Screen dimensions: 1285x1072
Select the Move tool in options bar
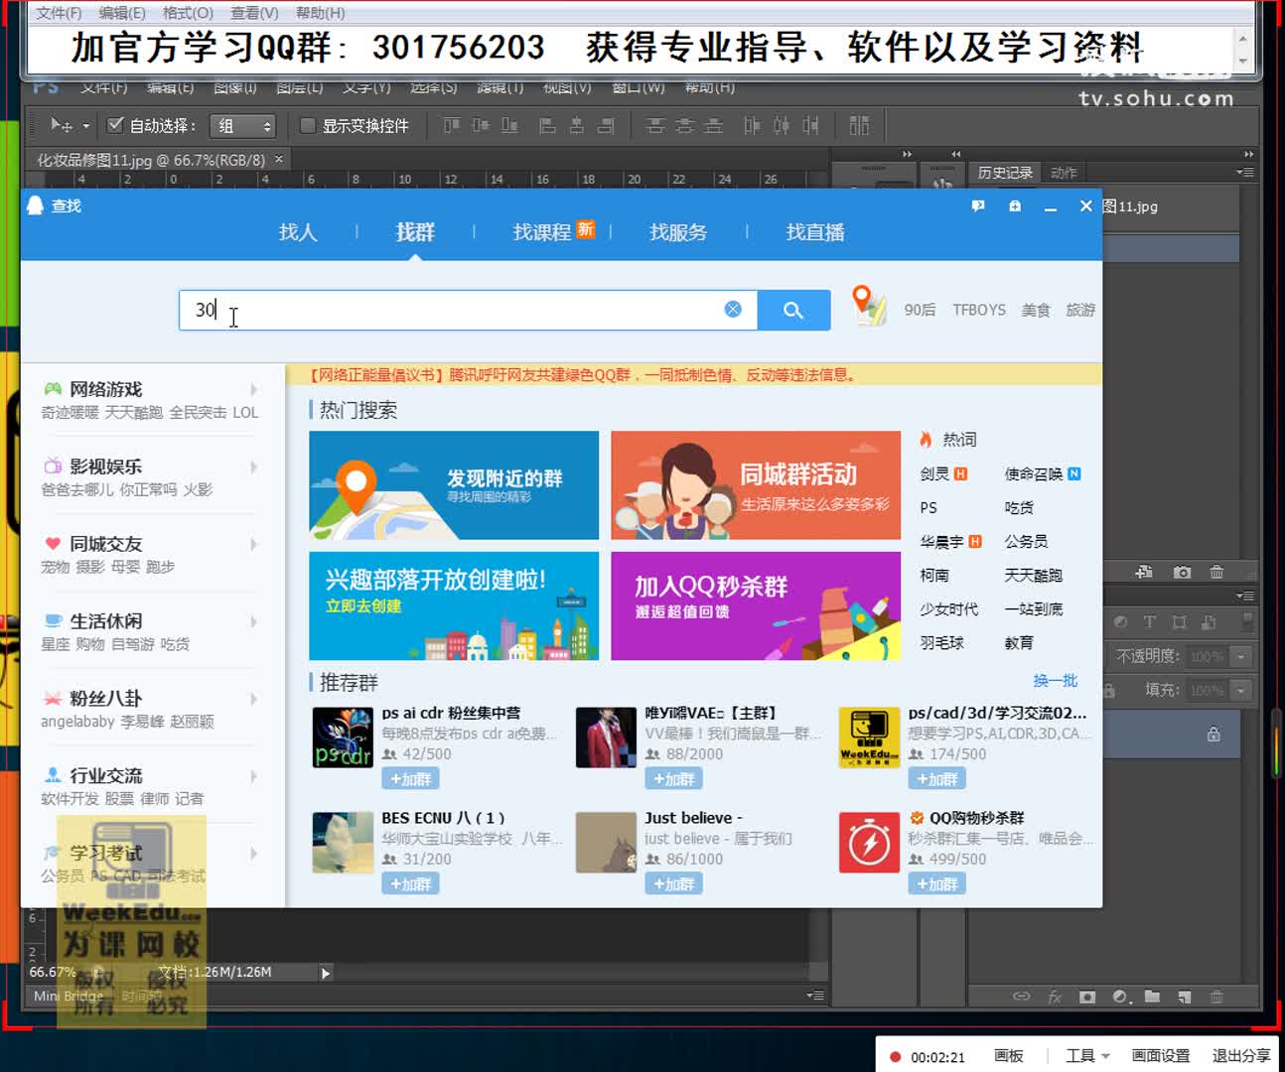pos(61,125)
